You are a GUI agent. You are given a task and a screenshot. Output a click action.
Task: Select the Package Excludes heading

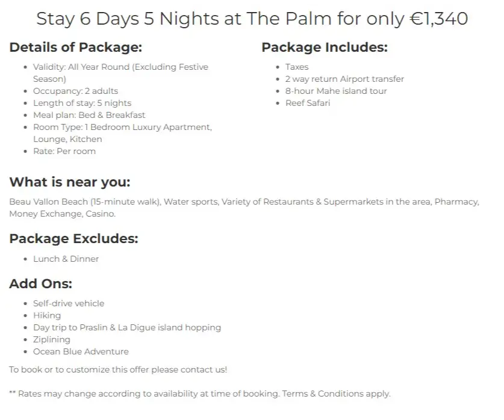(x=73, y=238)
